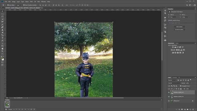Open the Filter menu
197x111 pixels.
pos(31,2)
